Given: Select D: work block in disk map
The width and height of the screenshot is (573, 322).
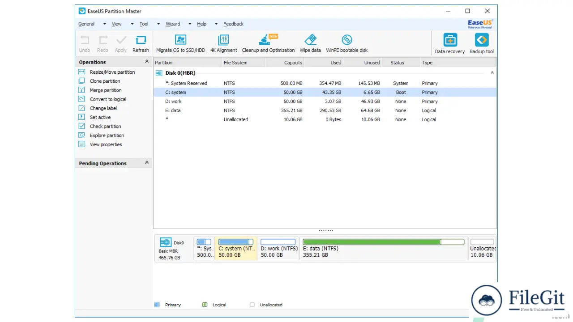Looking at the screenshot, I should click(x=278, y=248).
